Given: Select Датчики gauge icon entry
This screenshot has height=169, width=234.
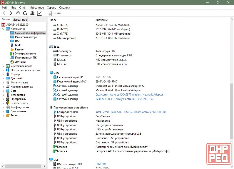Looking at the screenshot, I should point(12,62).
